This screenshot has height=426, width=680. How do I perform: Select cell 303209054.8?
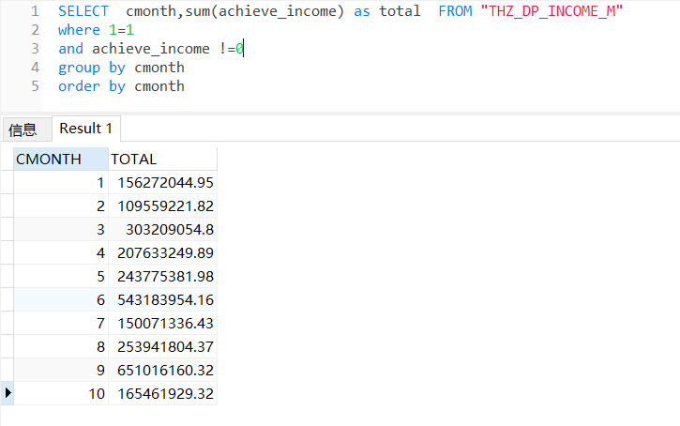(162, 230)
